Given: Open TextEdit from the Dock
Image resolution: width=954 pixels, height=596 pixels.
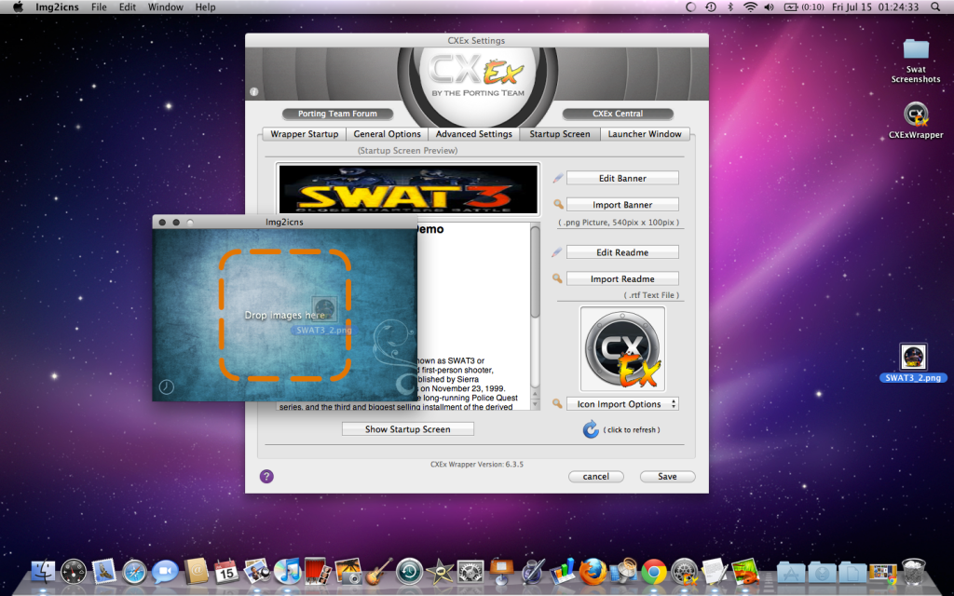Looking at the screenshot, I should coord(715,573).
